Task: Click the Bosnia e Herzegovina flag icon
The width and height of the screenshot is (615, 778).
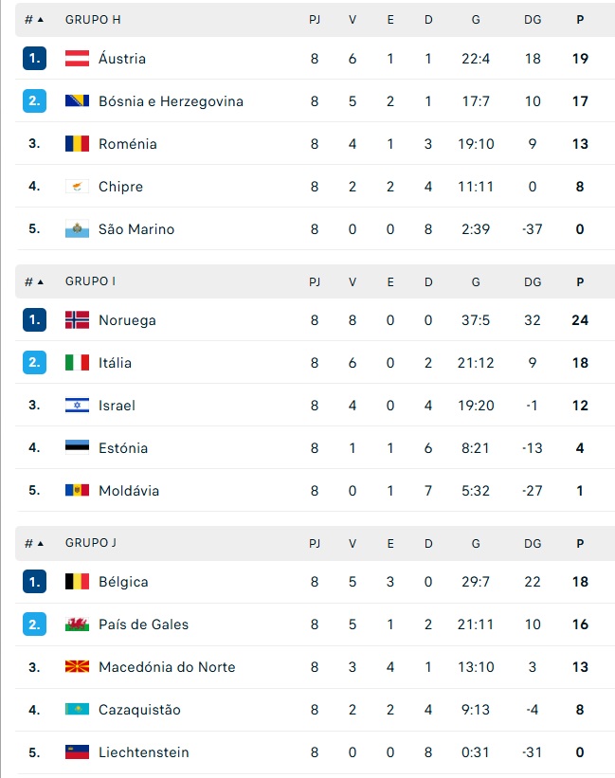Action: click(77, 101)
